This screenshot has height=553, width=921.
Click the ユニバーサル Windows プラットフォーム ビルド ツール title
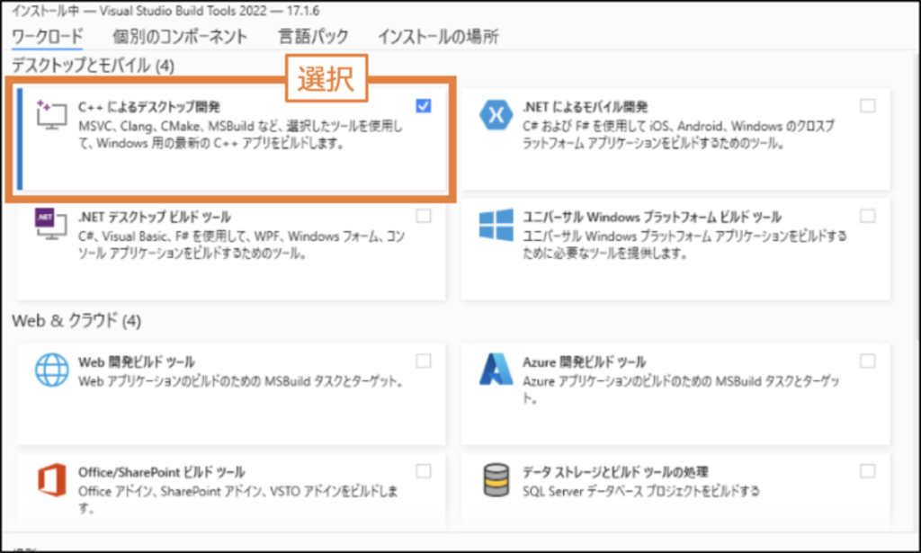tap(652, 218)
